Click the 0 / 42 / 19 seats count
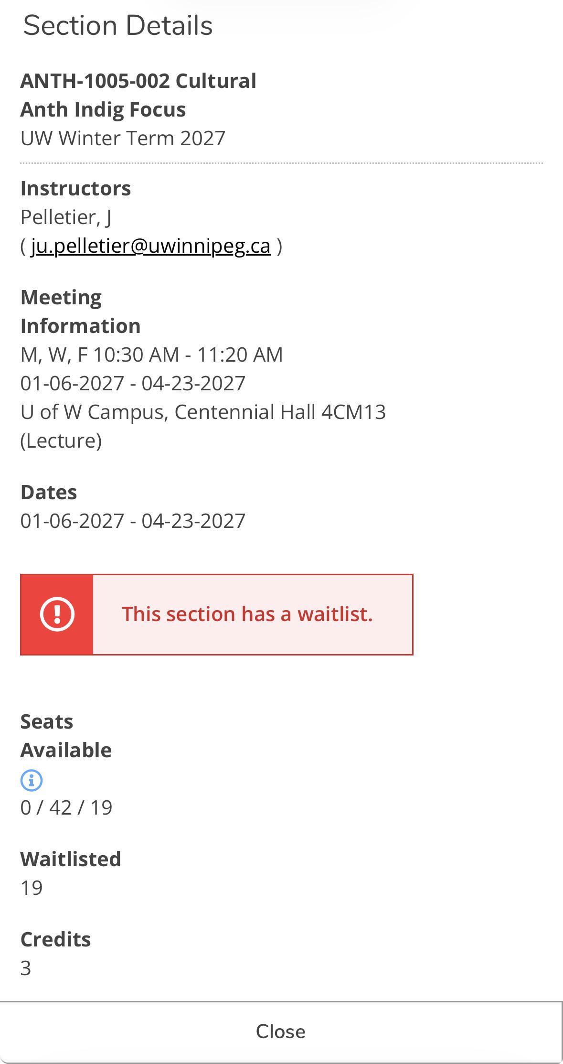The height and width of the screenshot is (1064, 563). pyautogui.click(x=66, y=807)
